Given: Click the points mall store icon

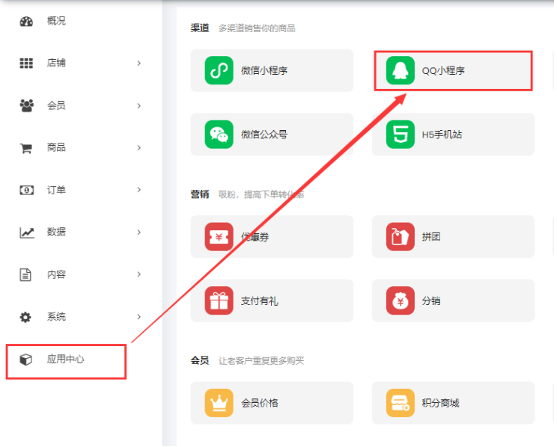Looking at the screenshot, I should click(401, 403).
